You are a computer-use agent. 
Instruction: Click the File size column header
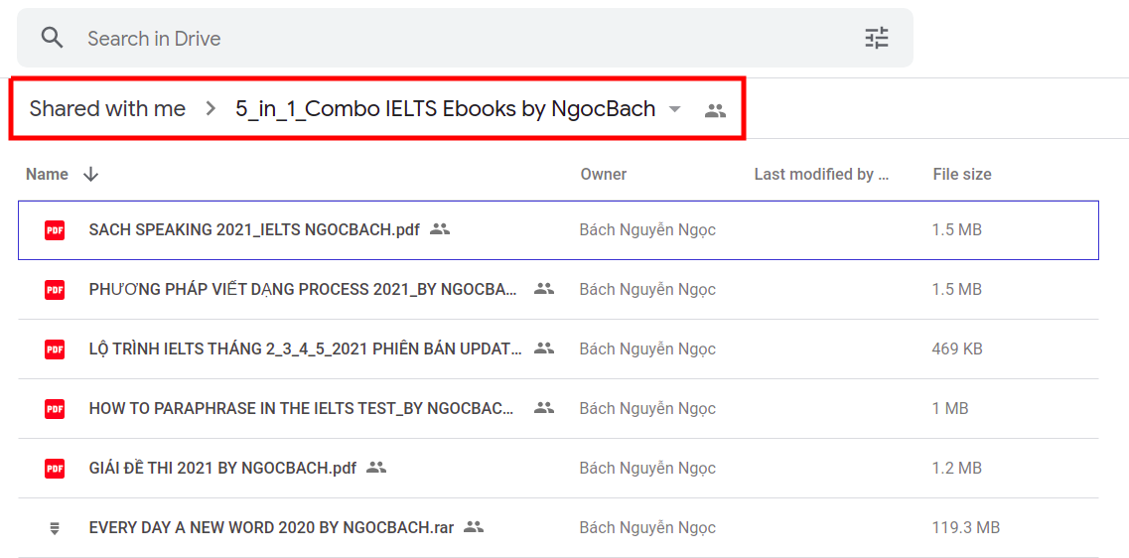point(962,174)
